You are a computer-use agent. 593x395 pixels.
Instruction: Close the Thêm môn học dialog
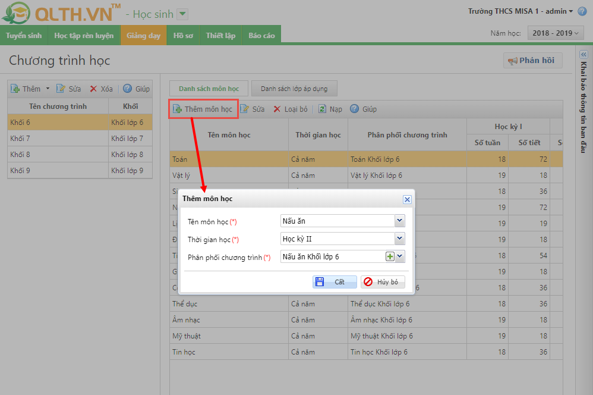pyautogui.click(x=407, y=200)
